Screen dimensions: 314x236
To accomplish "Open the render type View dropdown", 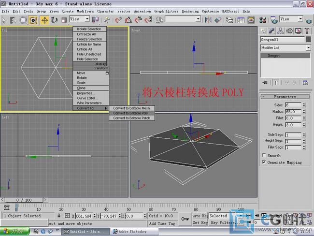I will 291,19.
